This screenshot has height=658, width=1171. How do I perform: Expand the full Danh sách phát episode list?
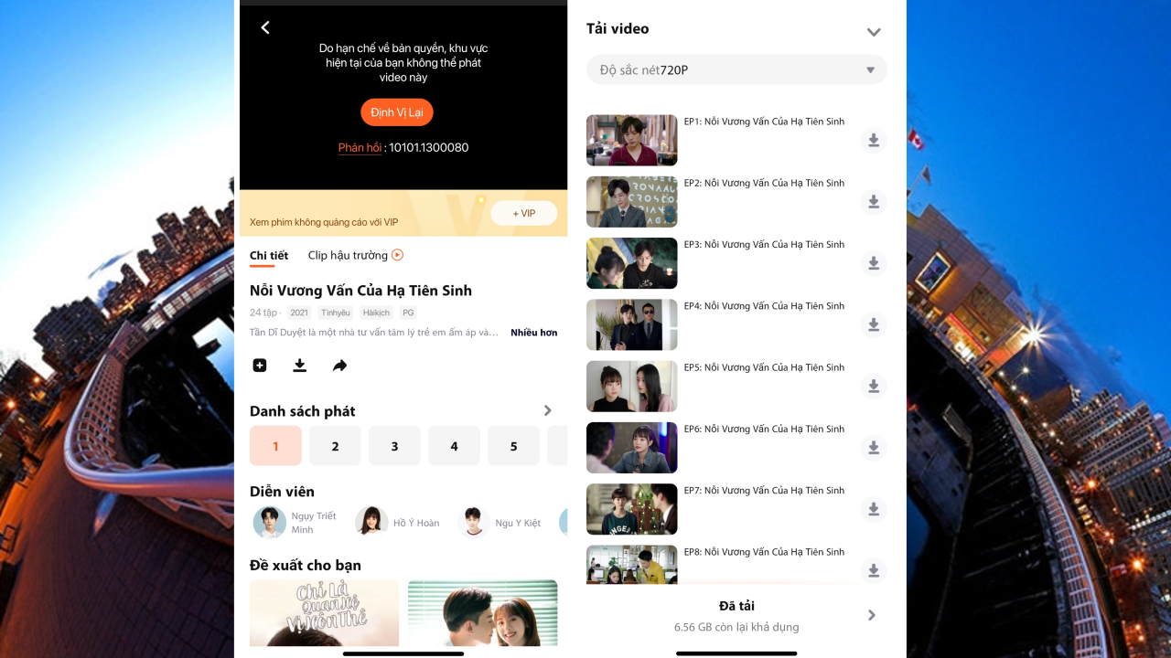pos(547,410)
